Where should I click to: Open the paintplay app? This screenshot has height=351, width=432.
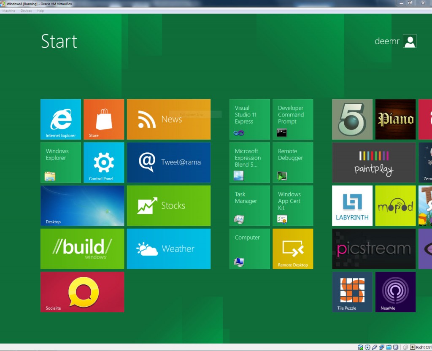[x=373, y=162]
